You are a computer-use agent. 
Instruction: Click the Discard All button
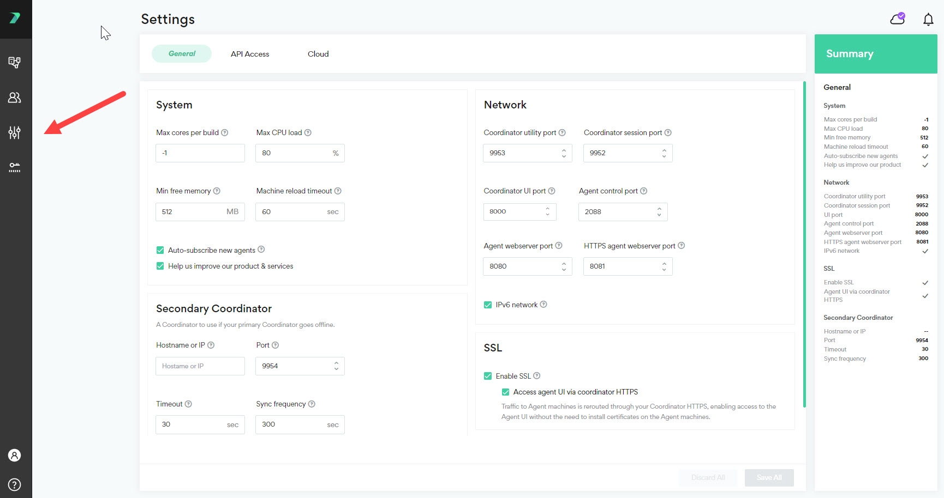click(708, 478)
